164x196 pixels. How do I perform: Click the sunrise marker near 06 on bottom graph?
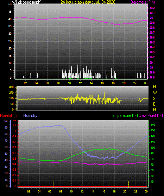(x=53, y=184)
